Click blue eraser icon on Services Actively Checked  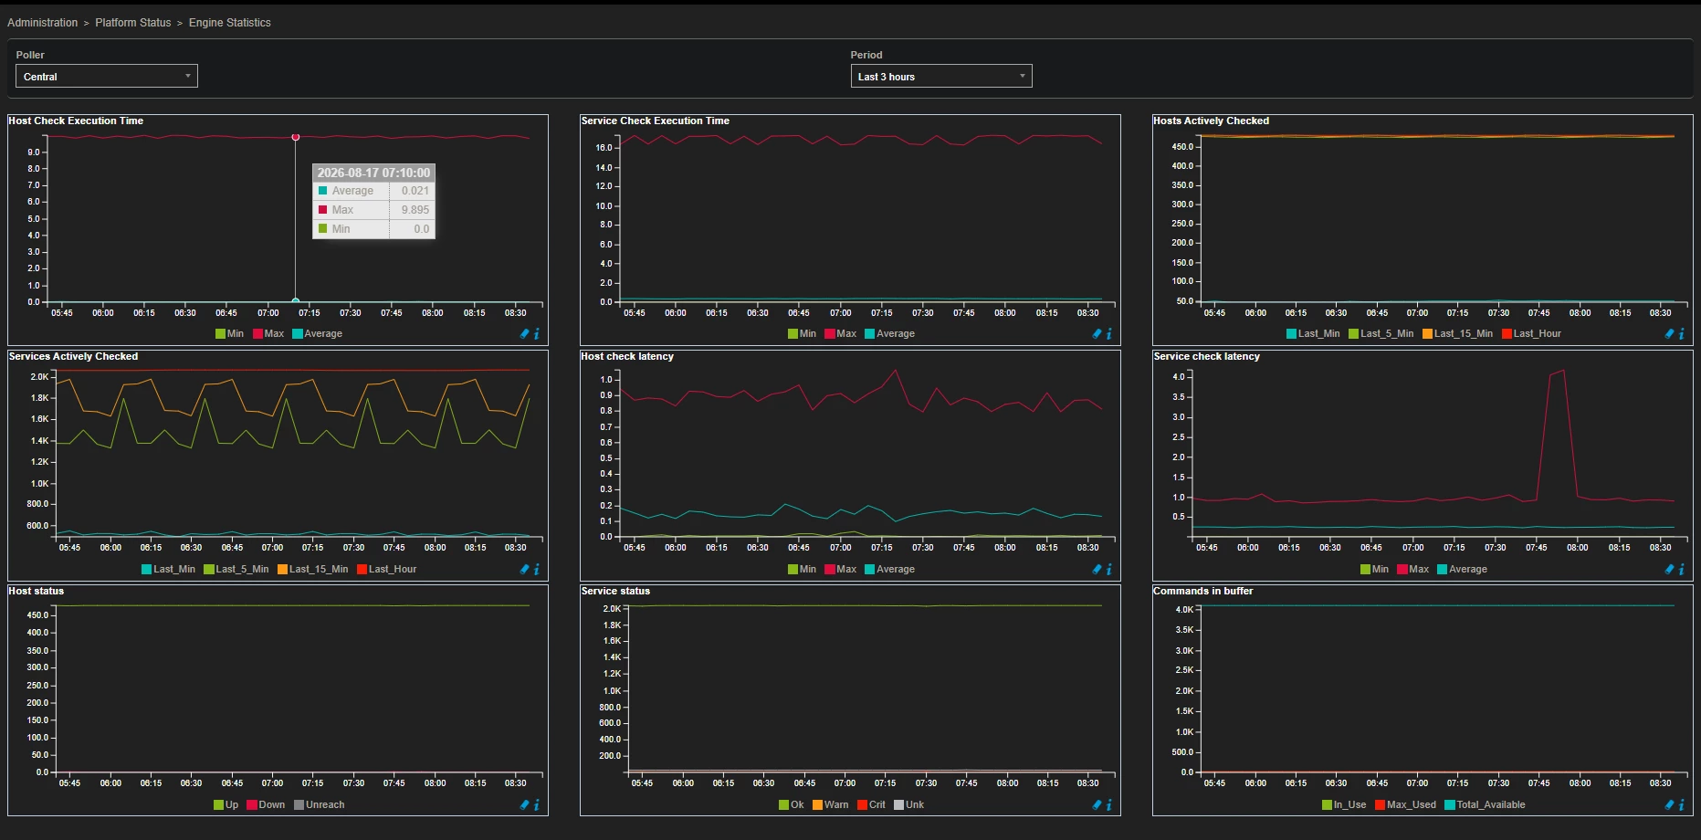click(525, 570)
